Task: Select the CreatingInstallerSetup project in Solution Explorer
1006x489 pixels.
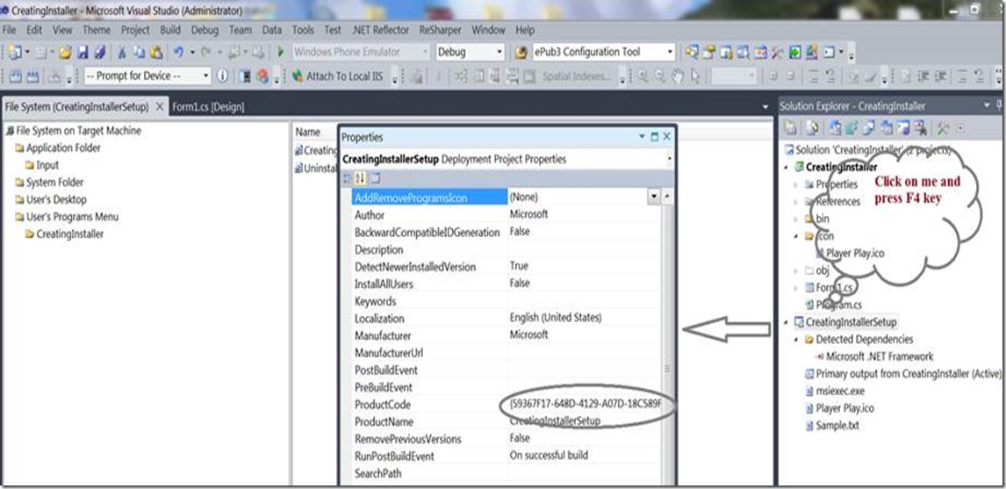Action: (x=851, y=322)
